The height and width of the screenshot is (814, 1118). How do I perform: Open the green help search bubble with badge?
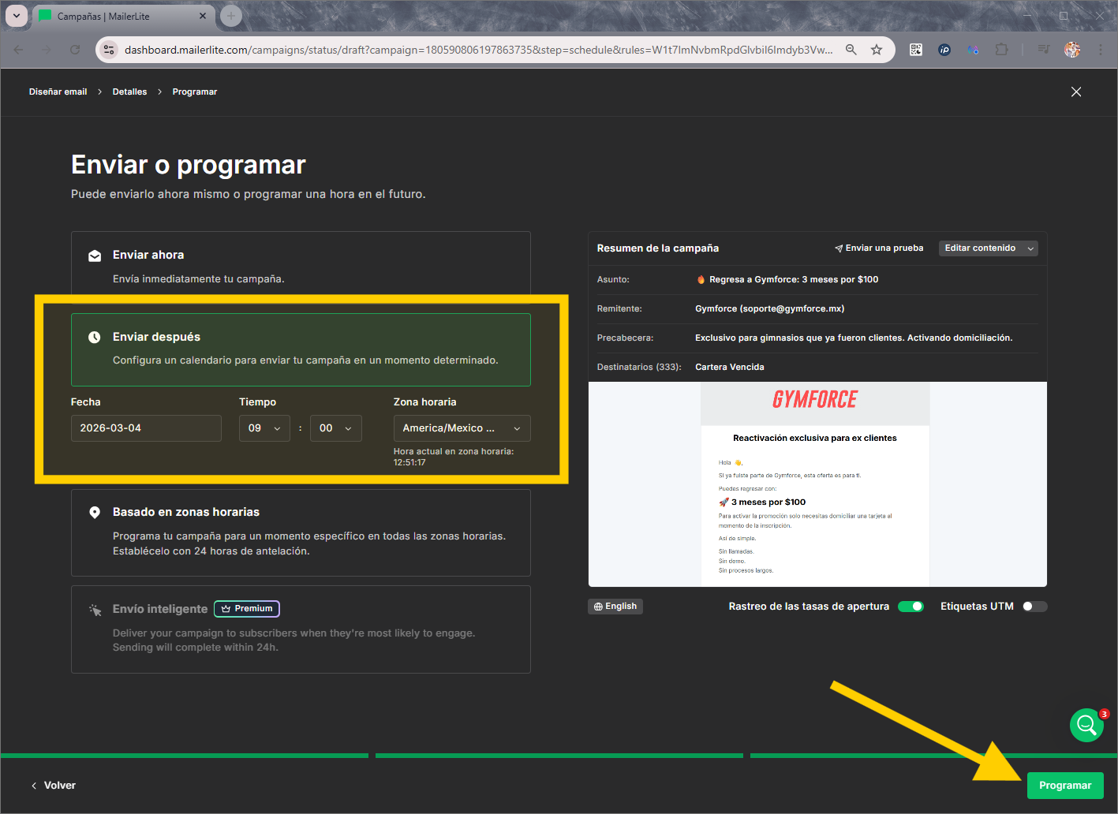(1086, 725)
